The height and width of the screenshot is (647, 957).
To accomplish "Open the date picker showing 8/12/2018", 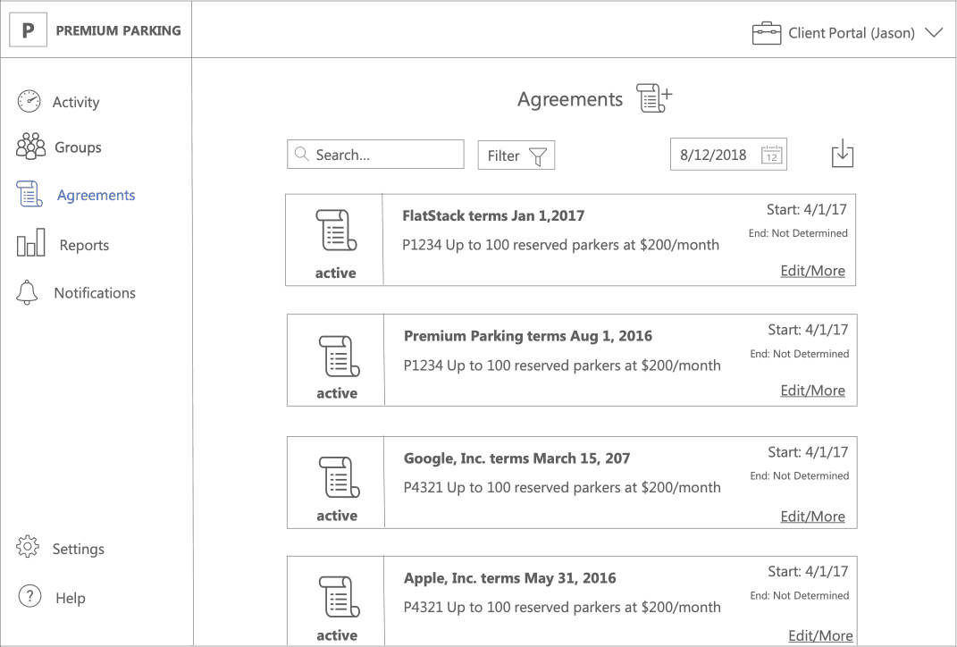I will pyautogui.click(x=728, y=154).
